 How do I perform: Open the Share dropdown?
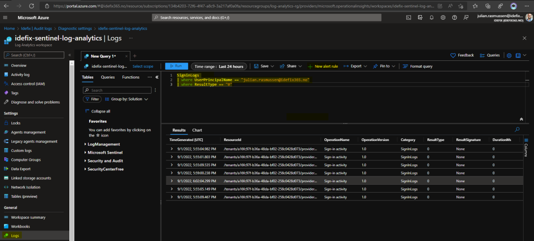coord(290,66)
